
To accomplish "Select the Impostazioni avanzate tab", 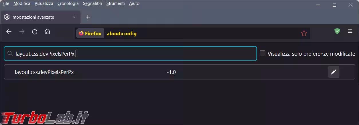I will click(x=33, y=17).
